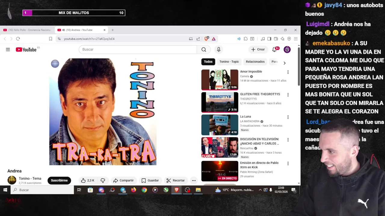
Task: Open options for Pablo Xtrm live stream
Action: pyautogui.click(x=288, y=163)
